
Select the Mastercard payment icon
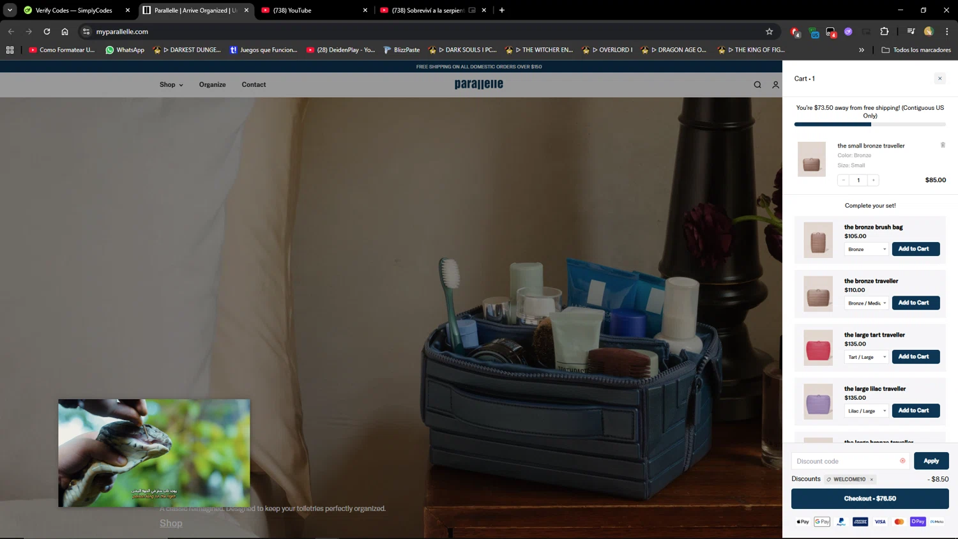pyautogui.click(x=899, y=522)
